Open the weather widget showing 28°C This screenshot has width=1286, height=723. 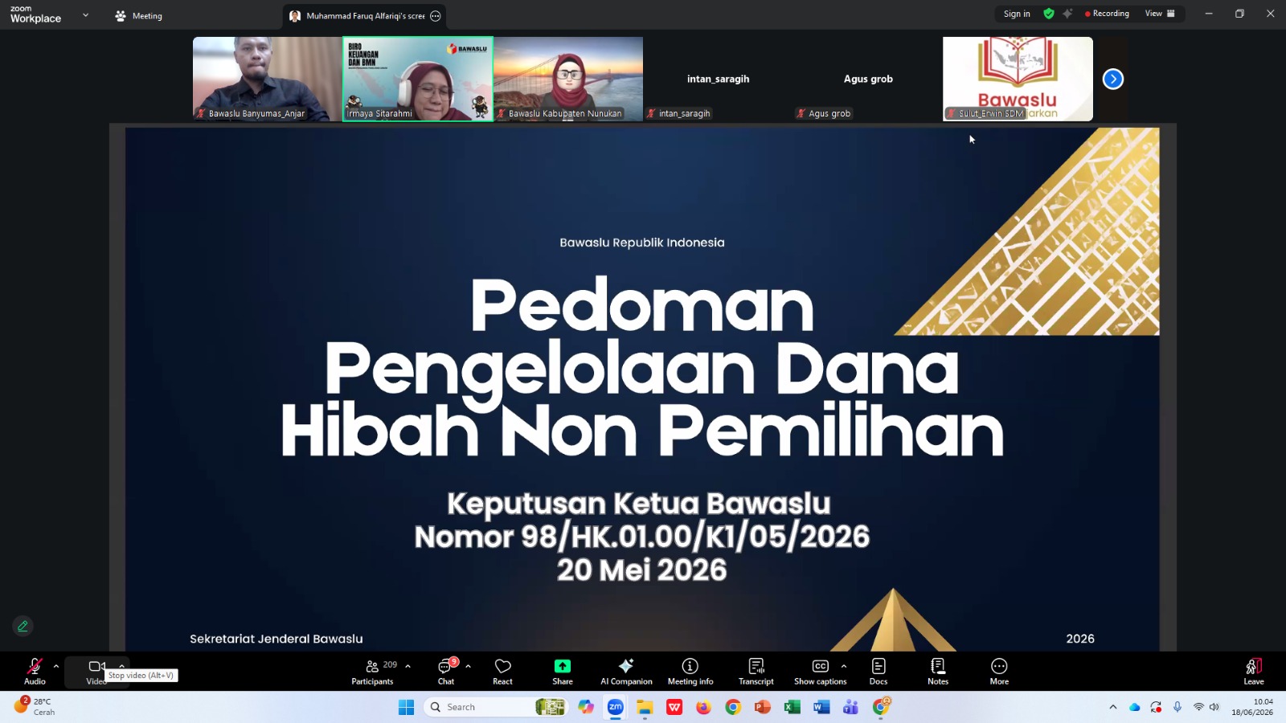(x=35, y=707)
